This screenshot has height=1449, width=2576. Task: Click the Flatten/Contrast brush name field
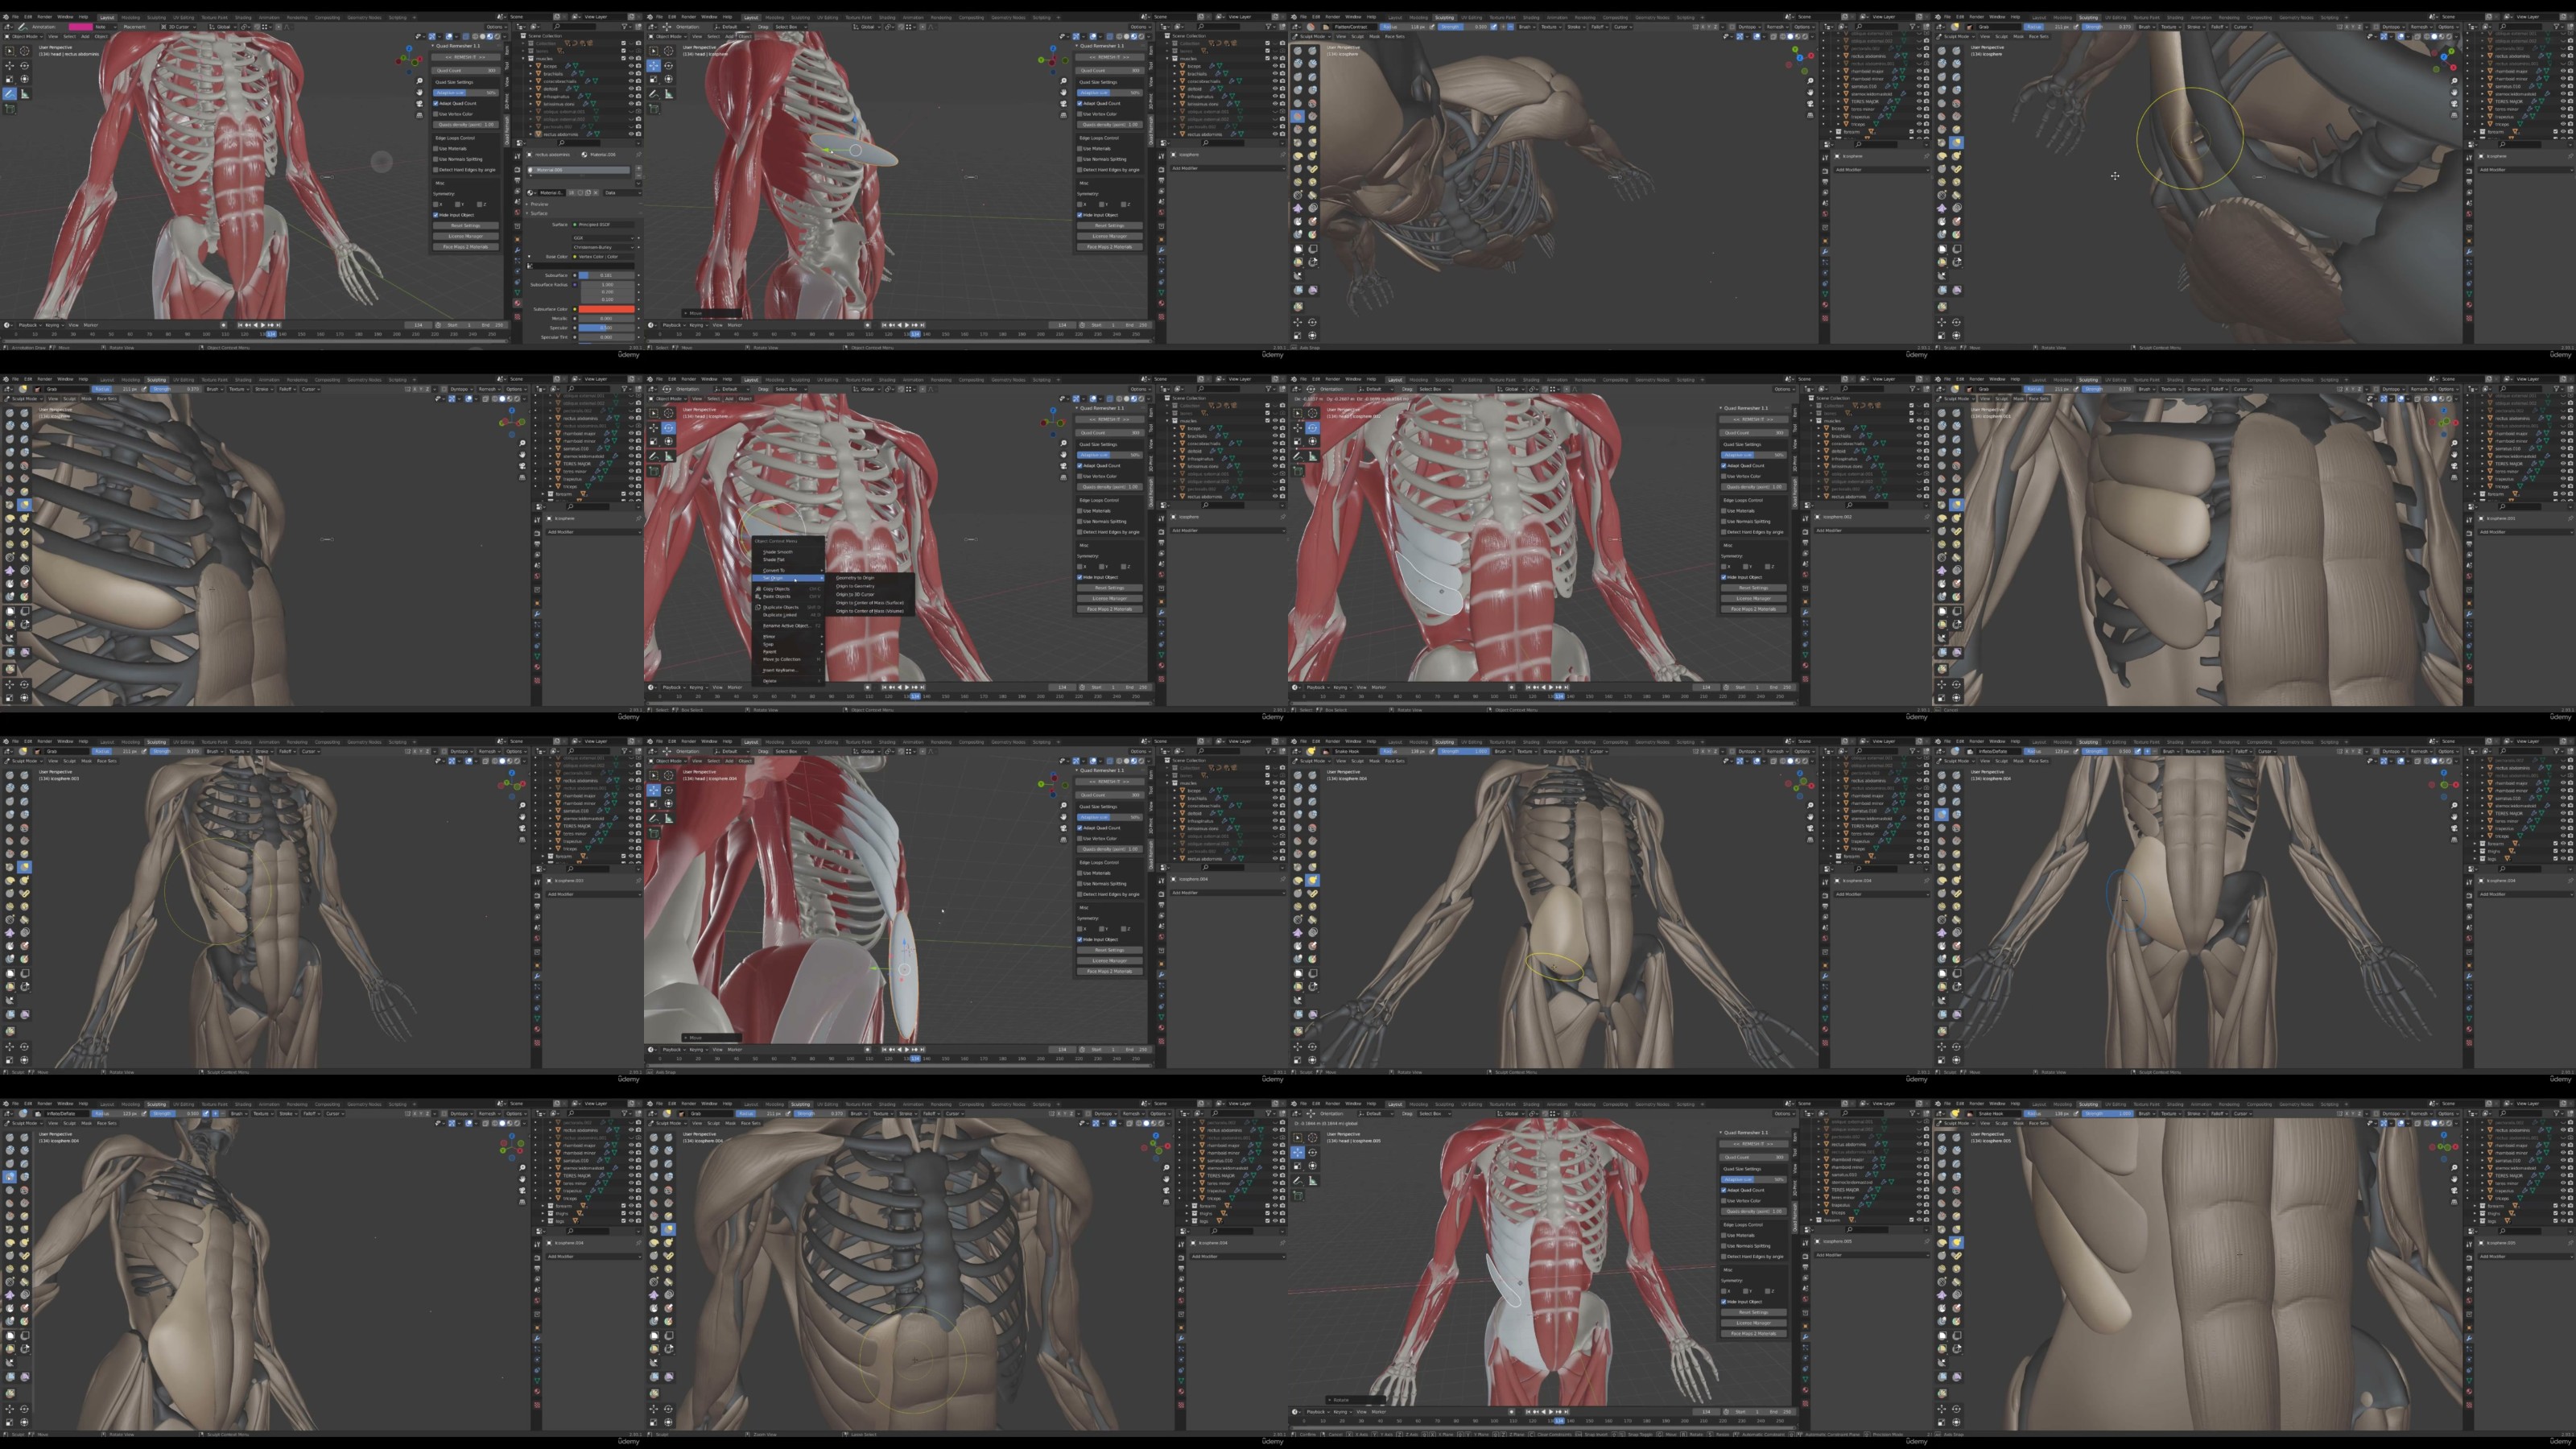[x=1354, y=27]
